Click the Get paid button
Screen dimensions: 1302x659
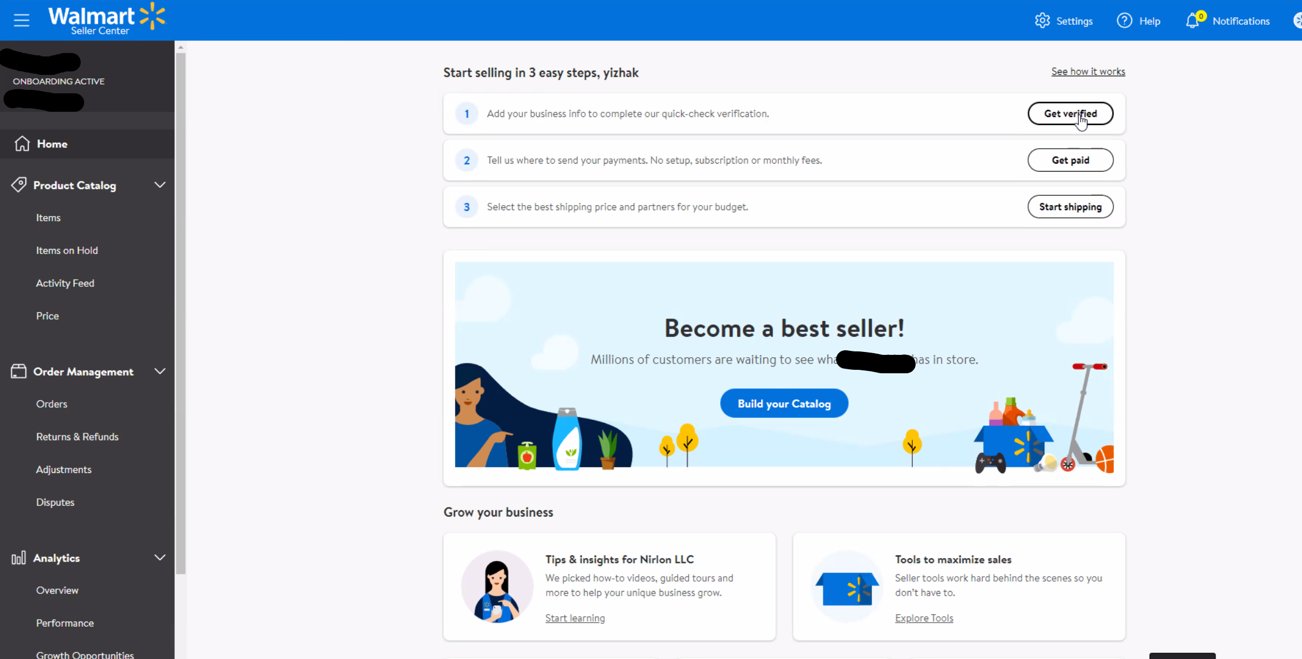pos(1070,159)
